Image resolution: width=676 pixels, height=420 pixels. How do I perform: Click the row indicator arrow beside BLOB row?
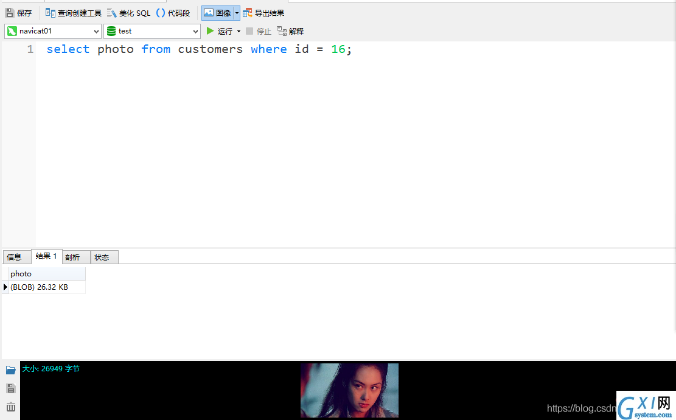coord(5,287)
